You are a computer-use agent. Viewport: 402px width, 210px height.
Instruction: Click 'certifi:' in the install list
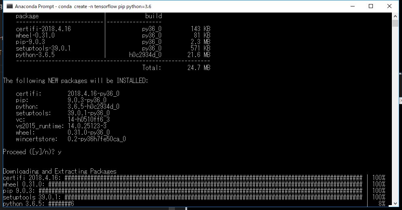pos(28,94)
